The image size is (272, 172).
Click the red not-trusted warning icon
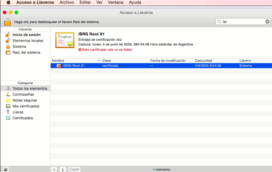(80, 50)
